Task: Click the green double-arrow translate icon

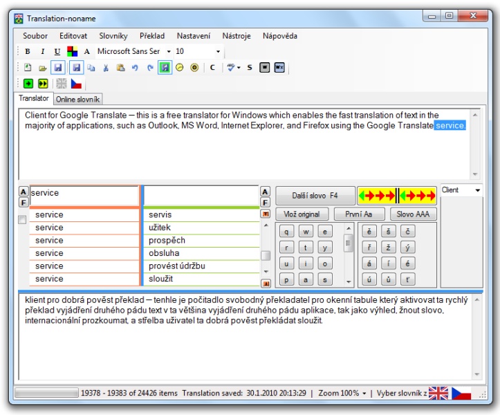Action: tap(43, 84)
